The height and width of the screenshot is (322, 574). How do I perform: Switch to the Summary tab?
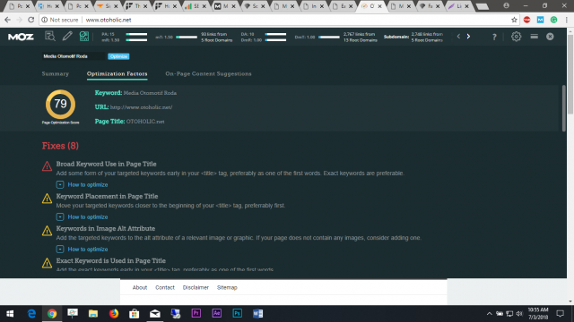(56, 73)
